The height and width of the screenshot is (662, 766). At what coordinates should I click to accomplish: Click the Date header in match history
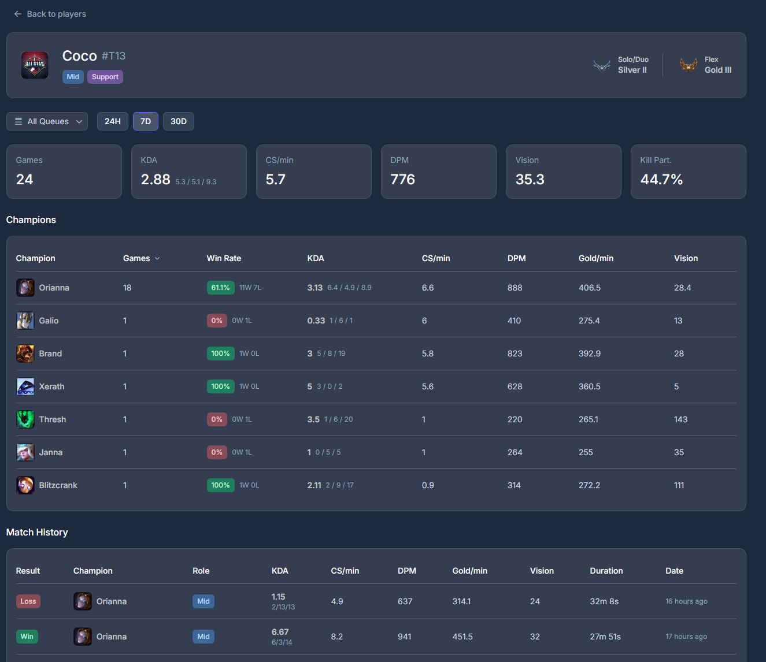click(x=675, y=571)
